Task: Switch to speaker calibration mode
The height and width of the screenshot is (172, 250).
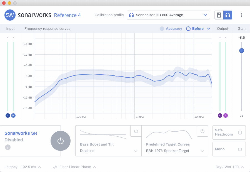Action: click(x=219, y=15)
